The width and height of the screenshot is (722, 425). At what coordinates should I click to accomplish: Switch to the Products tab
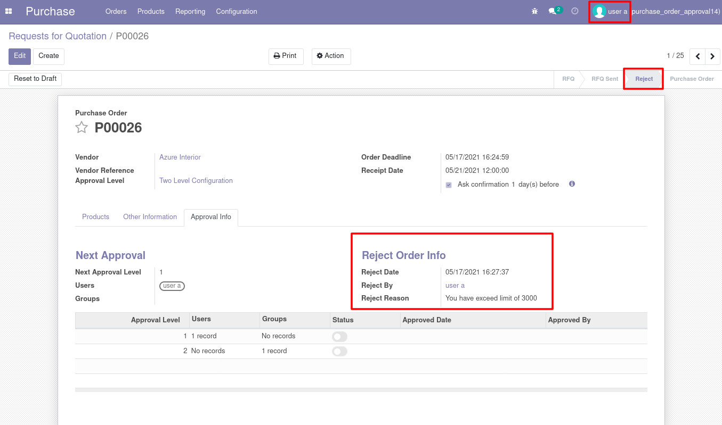[96, 217]
